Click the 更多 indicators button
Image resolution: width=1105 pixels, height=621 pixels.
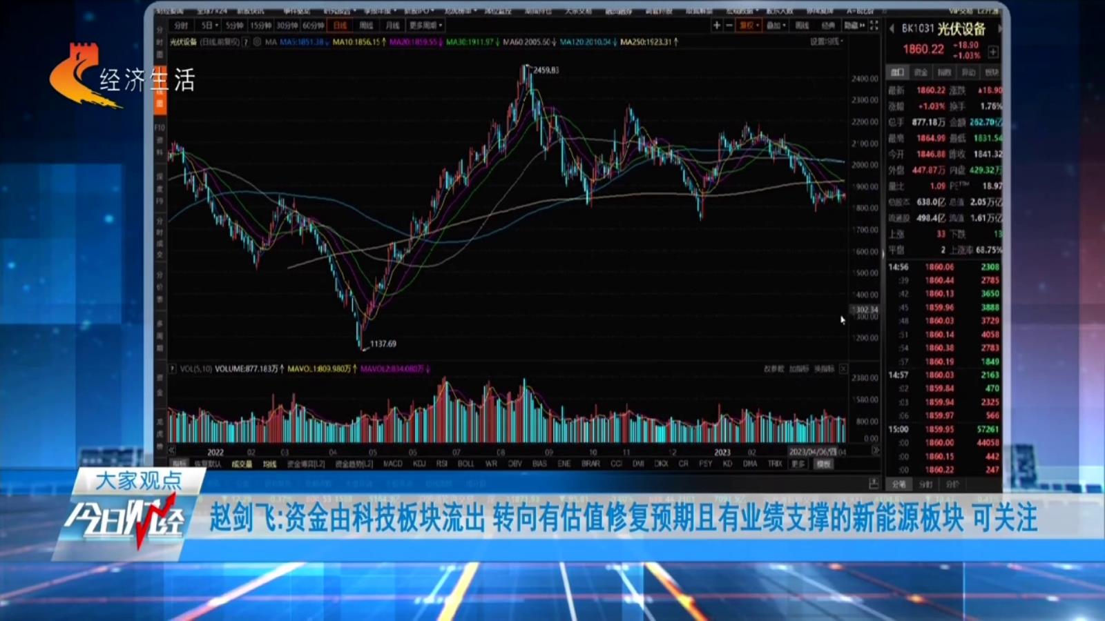tap(798, 464)
